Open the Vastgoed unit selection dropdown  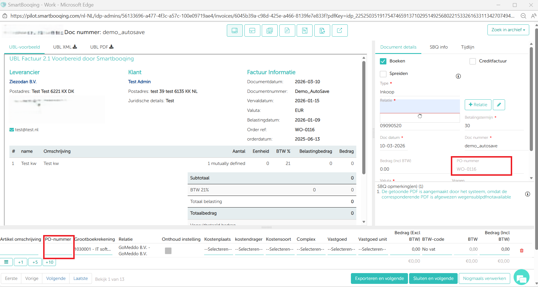coord(372,249)
